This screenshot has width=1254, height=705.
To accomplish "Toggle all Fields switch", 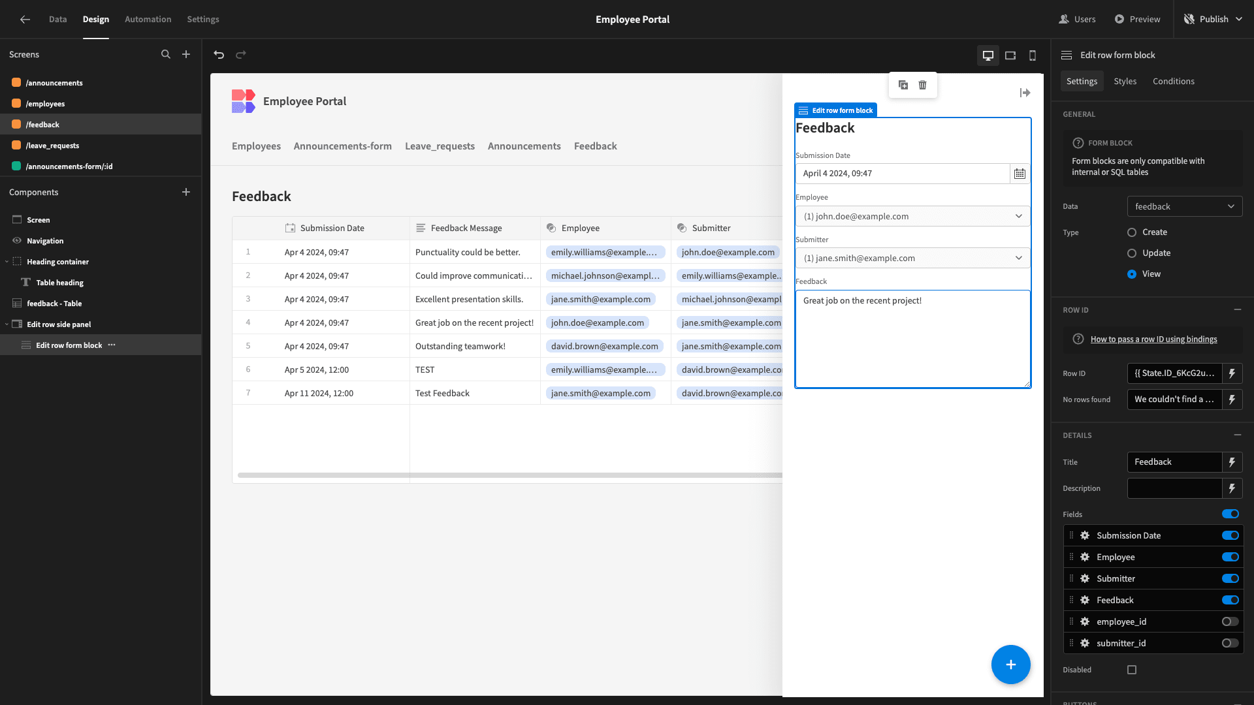I will [1230, 514].
